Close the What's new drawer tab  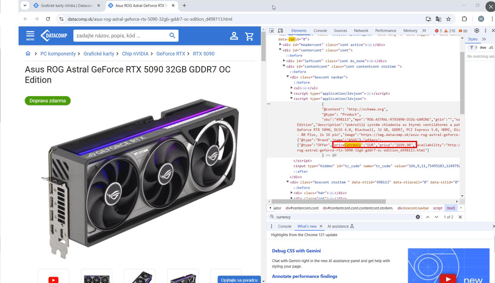click(x=321, y=226)
